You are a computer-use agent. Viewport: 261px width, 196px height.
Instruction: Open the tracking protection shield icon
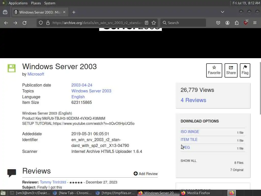41,23
